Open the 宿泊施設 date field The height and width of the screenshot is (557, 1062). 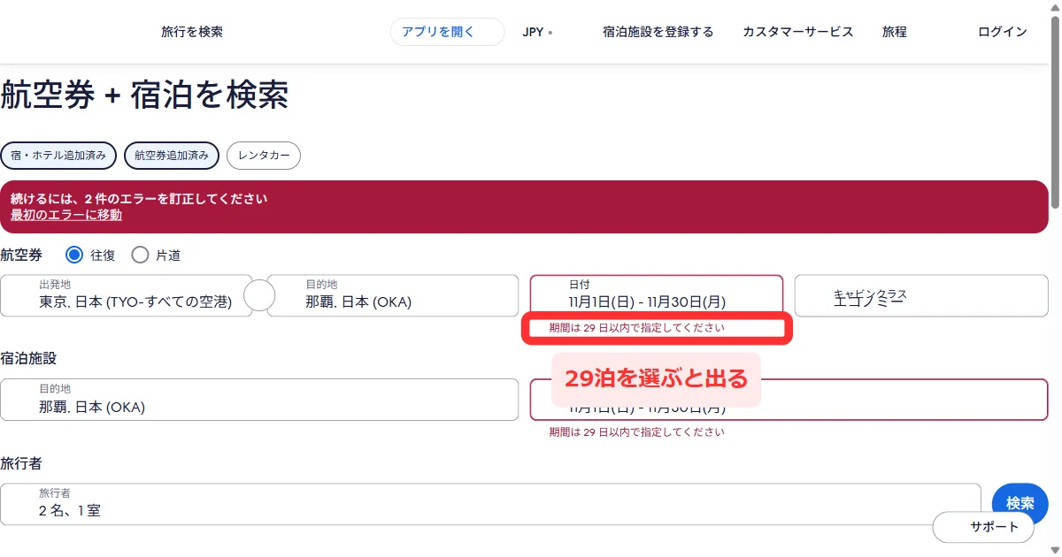coord(789,400)
